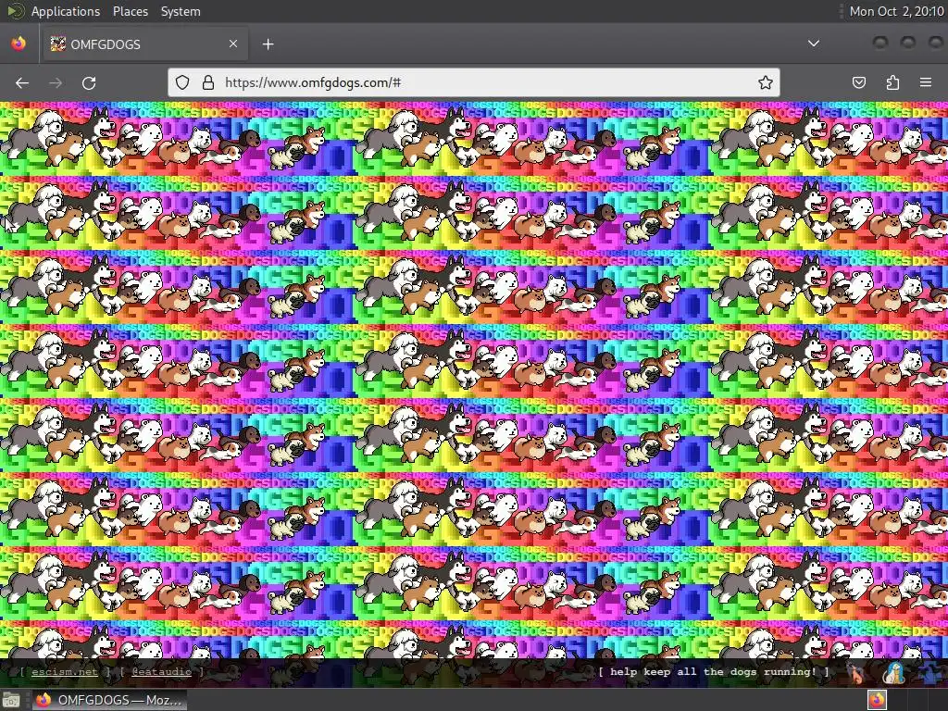Viewport: 948px width, 711px height.
Task: Click the show desktop taskbar icon
Action: [11, 700]
